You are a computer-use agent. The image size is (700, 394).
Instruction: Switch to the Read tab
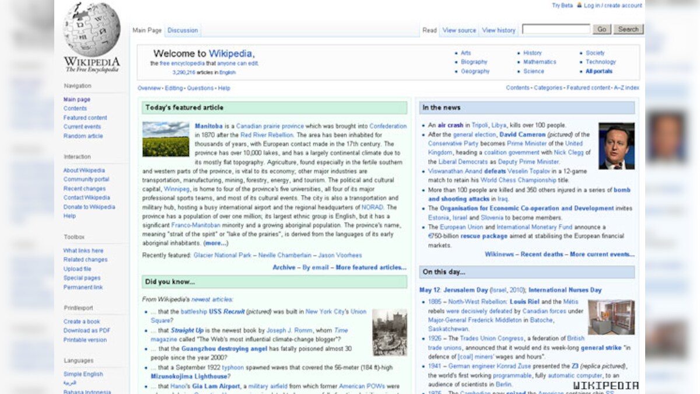pyautogui.click(x=429, y=30)
